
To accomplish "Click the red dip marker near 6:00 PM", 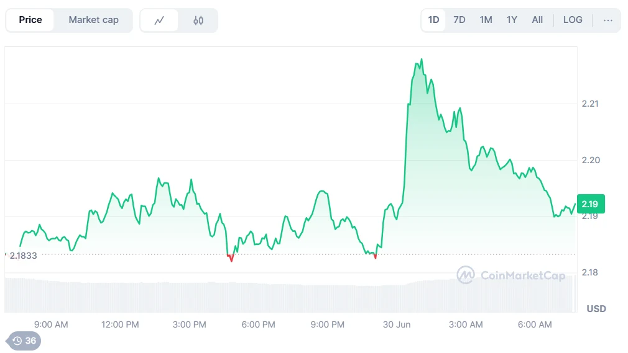I will pyautogui.click(x=230, y=258).
